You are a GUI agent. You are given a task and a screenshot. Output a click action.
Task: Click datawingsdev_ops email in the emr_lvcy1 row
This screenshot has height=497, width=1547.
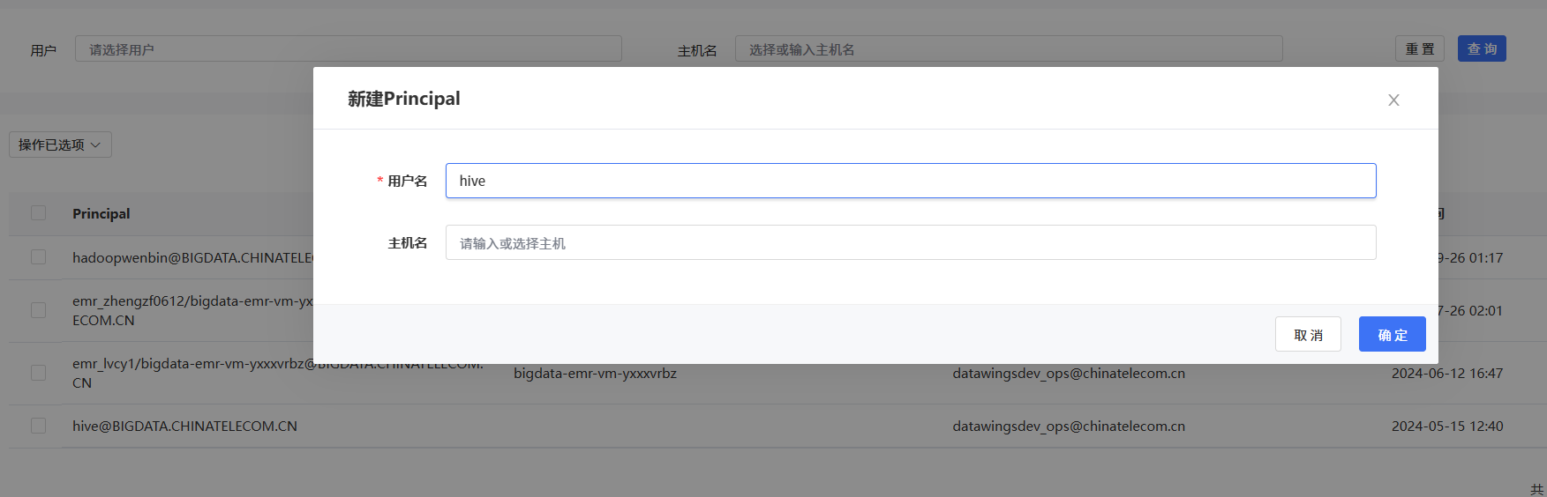pos(1069,373)
